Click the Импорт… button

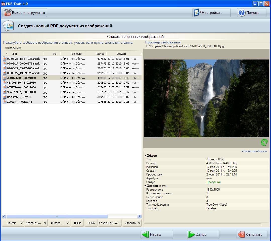(57, 223)
